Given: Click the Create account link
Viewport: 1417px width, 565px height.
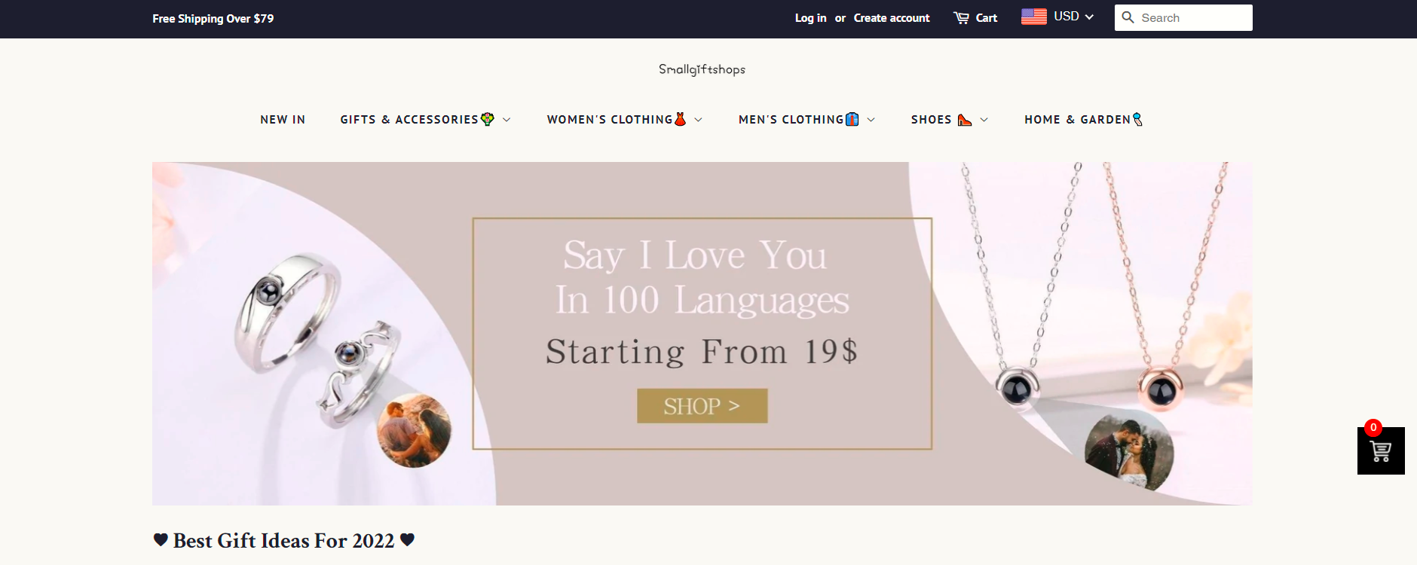Looking at the screenshot, I should 892,18.
